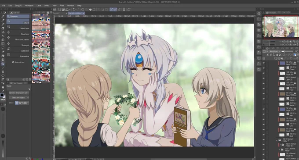299x160 pixels.
Task: Expand the 'Facial' layer folder
Action: [x=279, y=149]
